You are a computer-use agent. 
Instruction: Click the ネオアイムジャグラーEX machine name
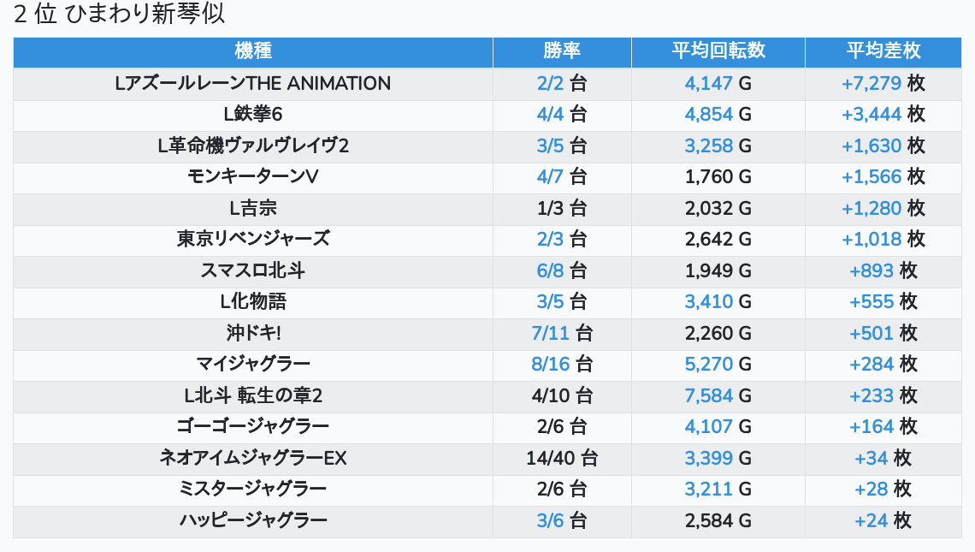click(x=253, y=458)
